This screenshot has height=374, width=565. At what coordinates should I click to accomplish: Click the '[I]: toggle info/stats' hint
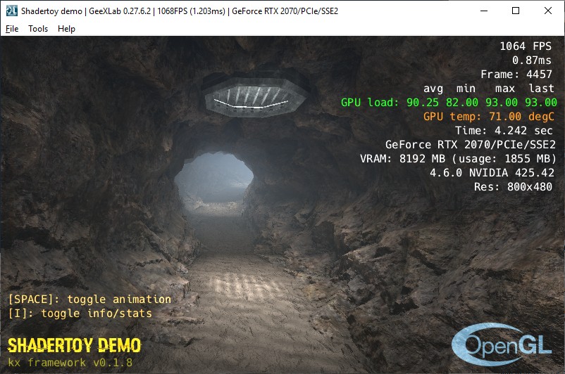80,314
